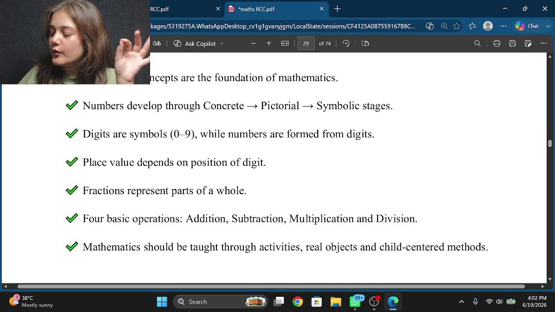Image resolution: width=555 pixels, height=312 pixels.
Task: Print the PDF document
Action: tap(497, 43)
